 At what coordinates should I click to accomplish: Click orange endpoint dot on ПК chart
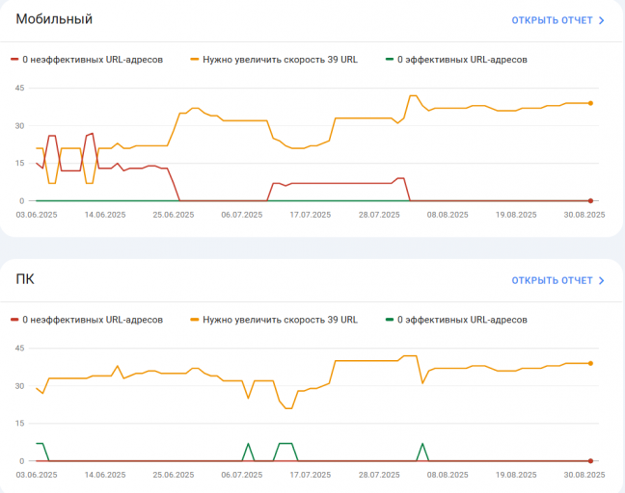coord(590,363)
